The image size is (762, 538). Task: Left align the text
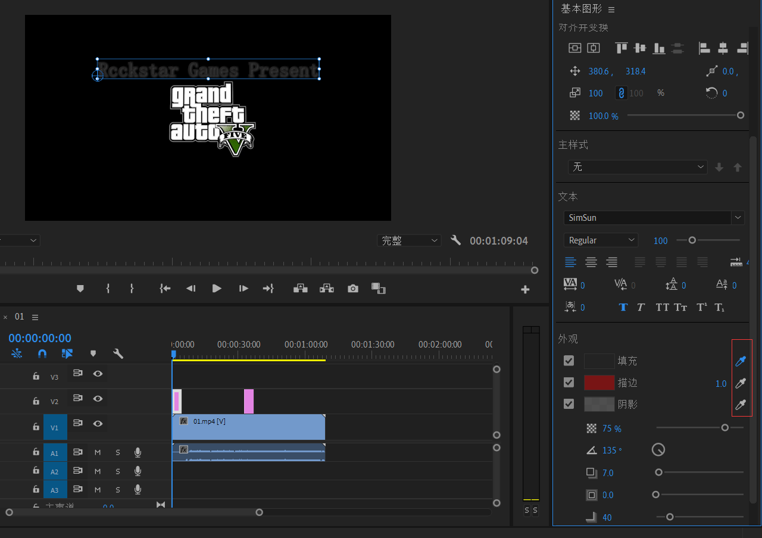click(570, 262)
